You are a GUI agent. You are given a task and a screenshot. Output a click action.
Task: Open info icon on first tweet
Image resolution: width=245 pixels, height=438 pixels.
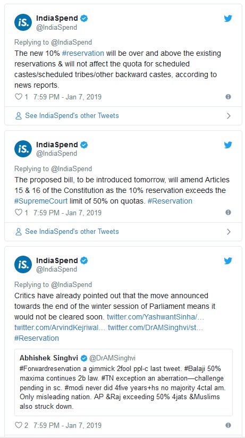[x=228, y=97]
